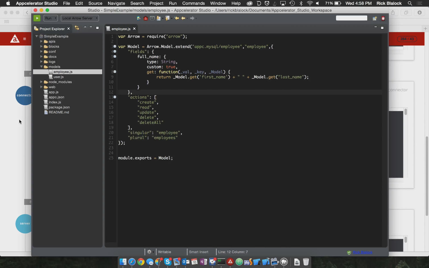Expand the node_modules folder
The width and height of the screenshot is (429, 268).
point(41,82)
